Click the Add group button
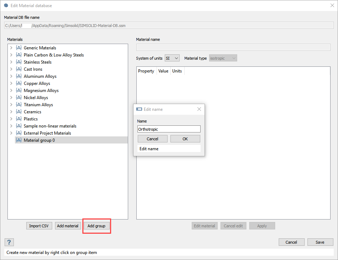 [97, 226]
